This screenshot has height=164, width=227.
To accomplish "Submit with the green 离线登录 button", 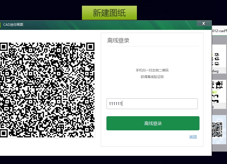I will tap(153, 123).
